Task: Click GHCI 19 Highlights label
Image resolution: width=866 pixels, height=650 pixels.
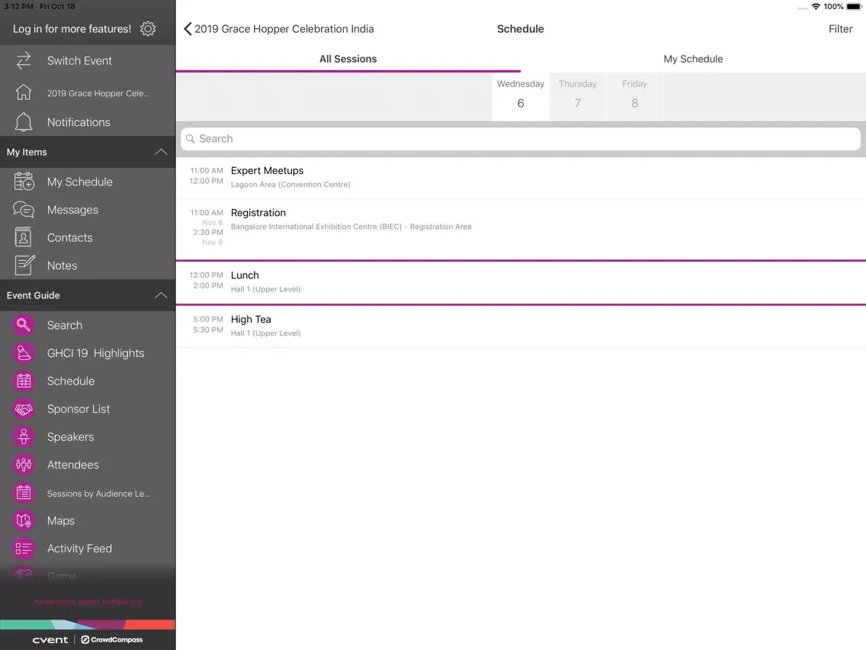Action: coord(95,353)
